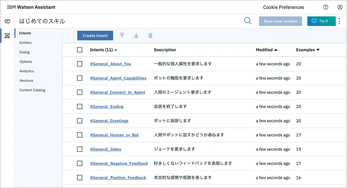Click the trash delete icon

tap(150, 36)
